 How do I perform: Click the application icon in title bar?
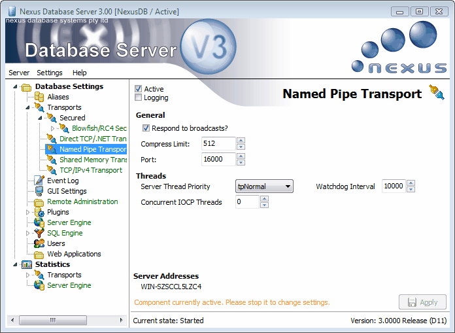point(12,11)
